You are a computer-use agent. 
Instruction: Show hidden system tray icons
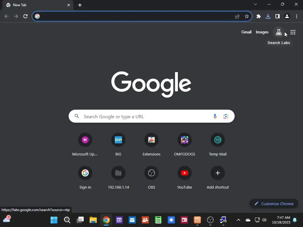tap(238, 220)
